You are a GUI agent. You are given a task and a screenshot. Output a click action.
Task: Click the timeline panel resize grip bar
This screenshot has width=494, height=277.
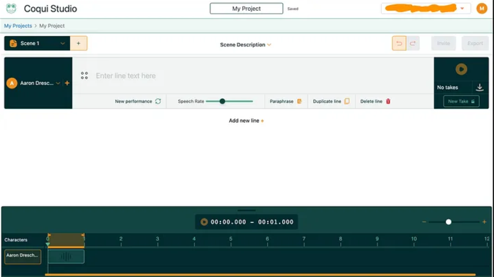[246, 210]
